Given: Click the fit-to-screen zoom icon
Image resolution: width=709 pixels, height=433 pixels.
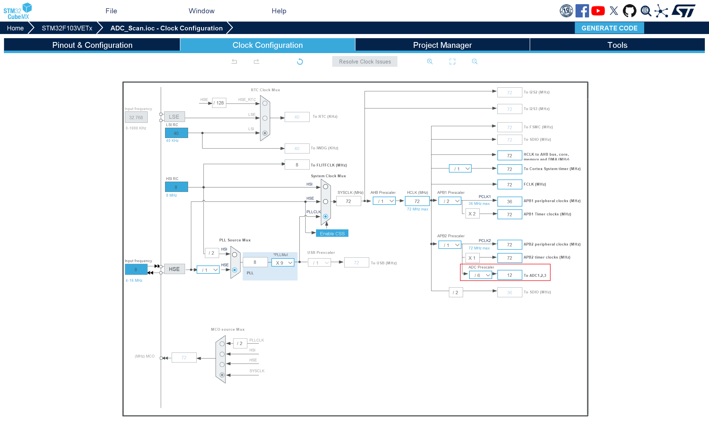Looking at the screenshot, I should [x=452, y=61].
